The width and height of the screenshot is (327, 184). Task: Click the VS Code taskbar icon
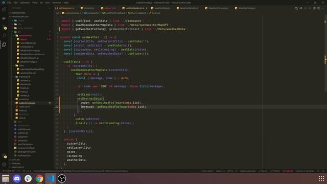[51, 178]
